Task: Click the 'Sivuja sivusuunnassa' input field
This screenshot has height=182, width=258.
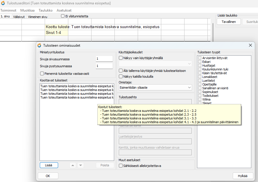Action: click(x=104, y=59)
